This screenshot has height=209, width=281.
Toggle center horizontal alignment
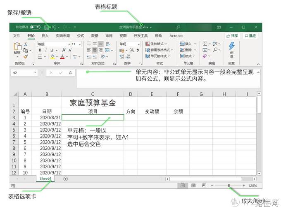click(x=95, y=50)
